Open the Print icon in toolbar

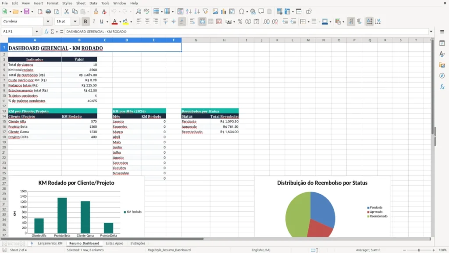48,11
